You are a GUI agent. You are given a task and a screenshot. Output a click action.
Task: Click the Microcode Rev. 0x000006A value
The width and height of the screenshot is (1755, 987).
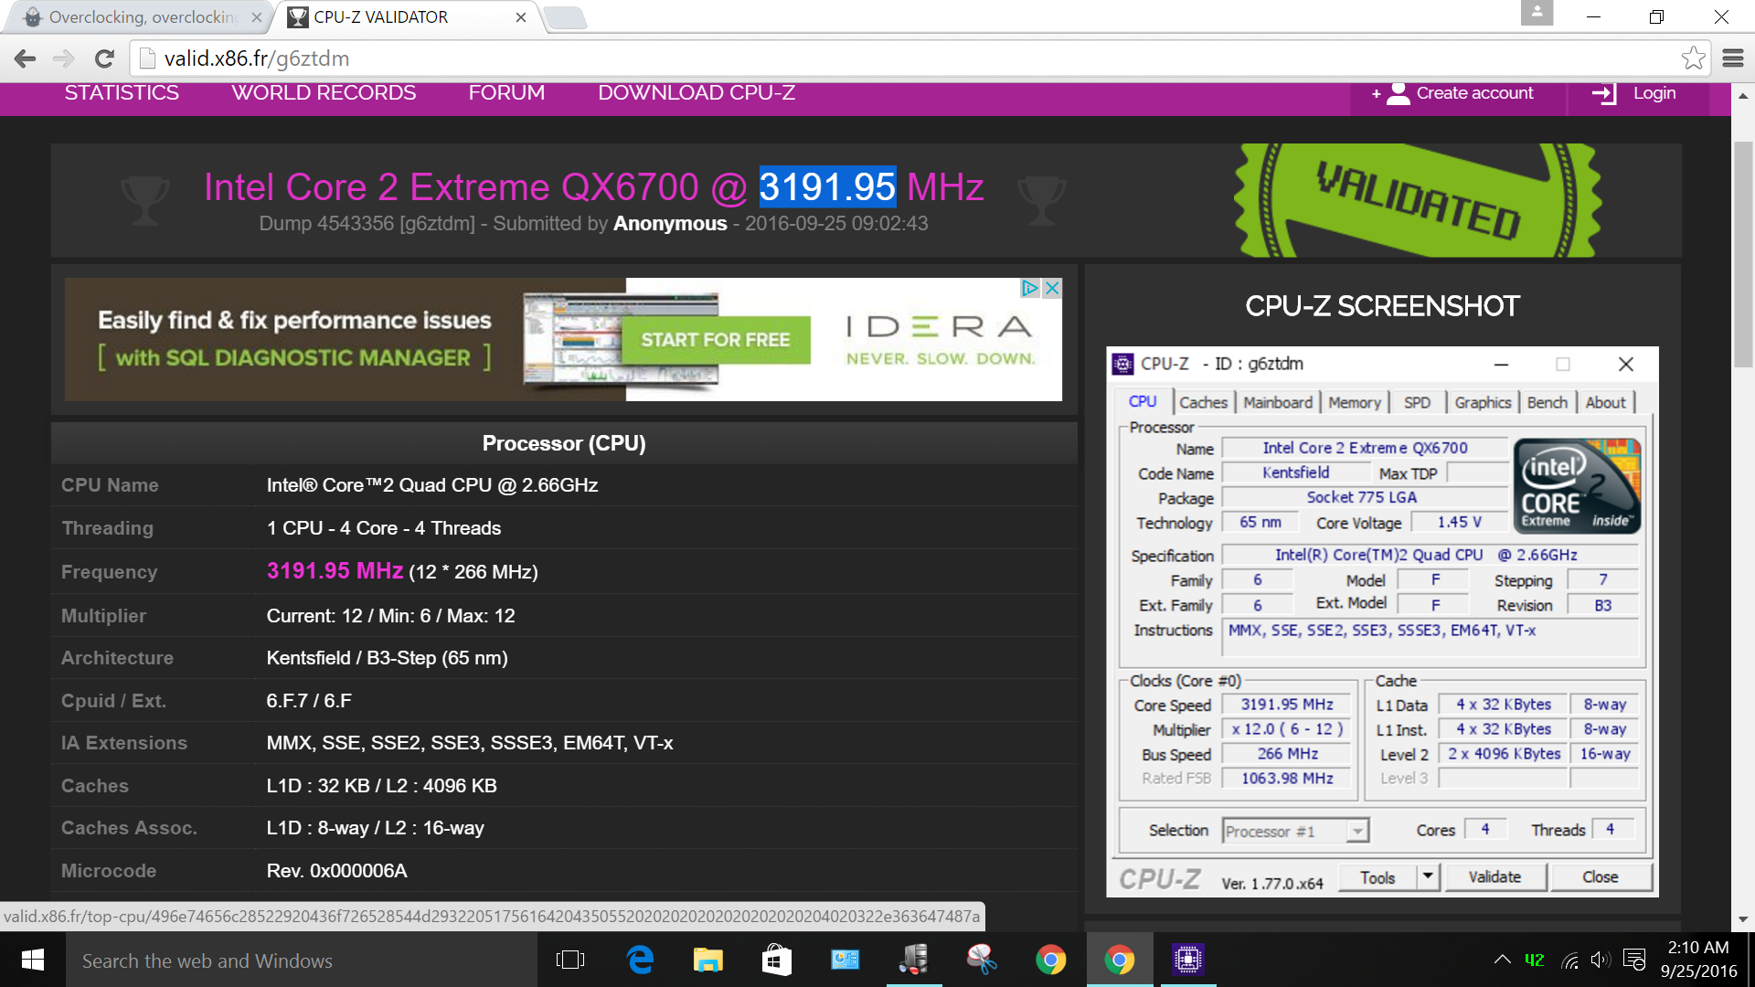[x=336, y=871]
